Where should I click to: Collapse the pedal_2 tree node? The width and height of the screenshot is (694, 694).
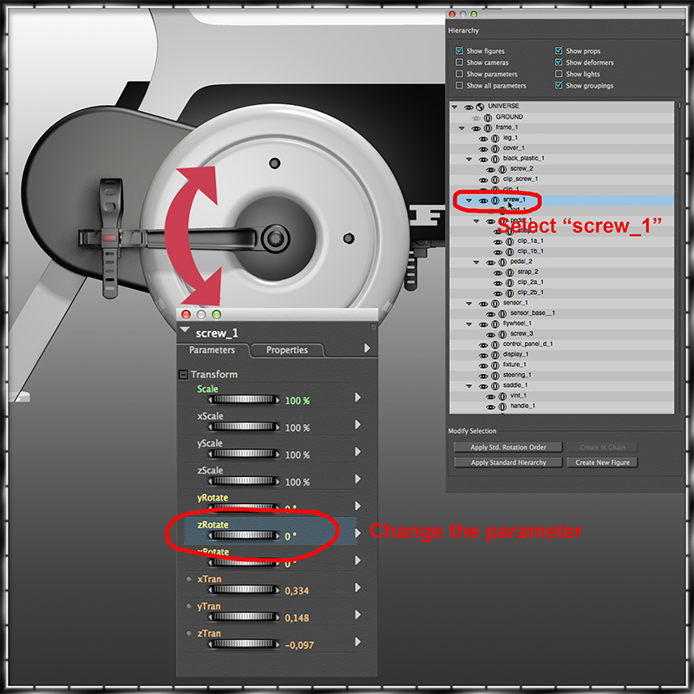476,262
